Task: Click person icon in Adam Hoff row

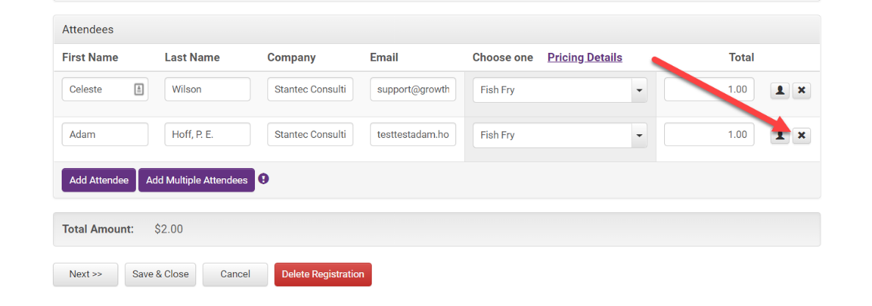Action: point(780,135)
